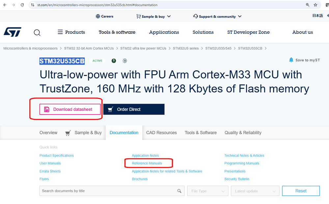The height and width of the screenshot is (204, 329).
Task: Click the Reset button
Action: [x=301, y=191]
